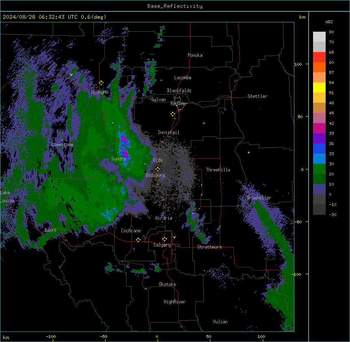
Task: Select the Okotoks label
Action: coord(167,284)
